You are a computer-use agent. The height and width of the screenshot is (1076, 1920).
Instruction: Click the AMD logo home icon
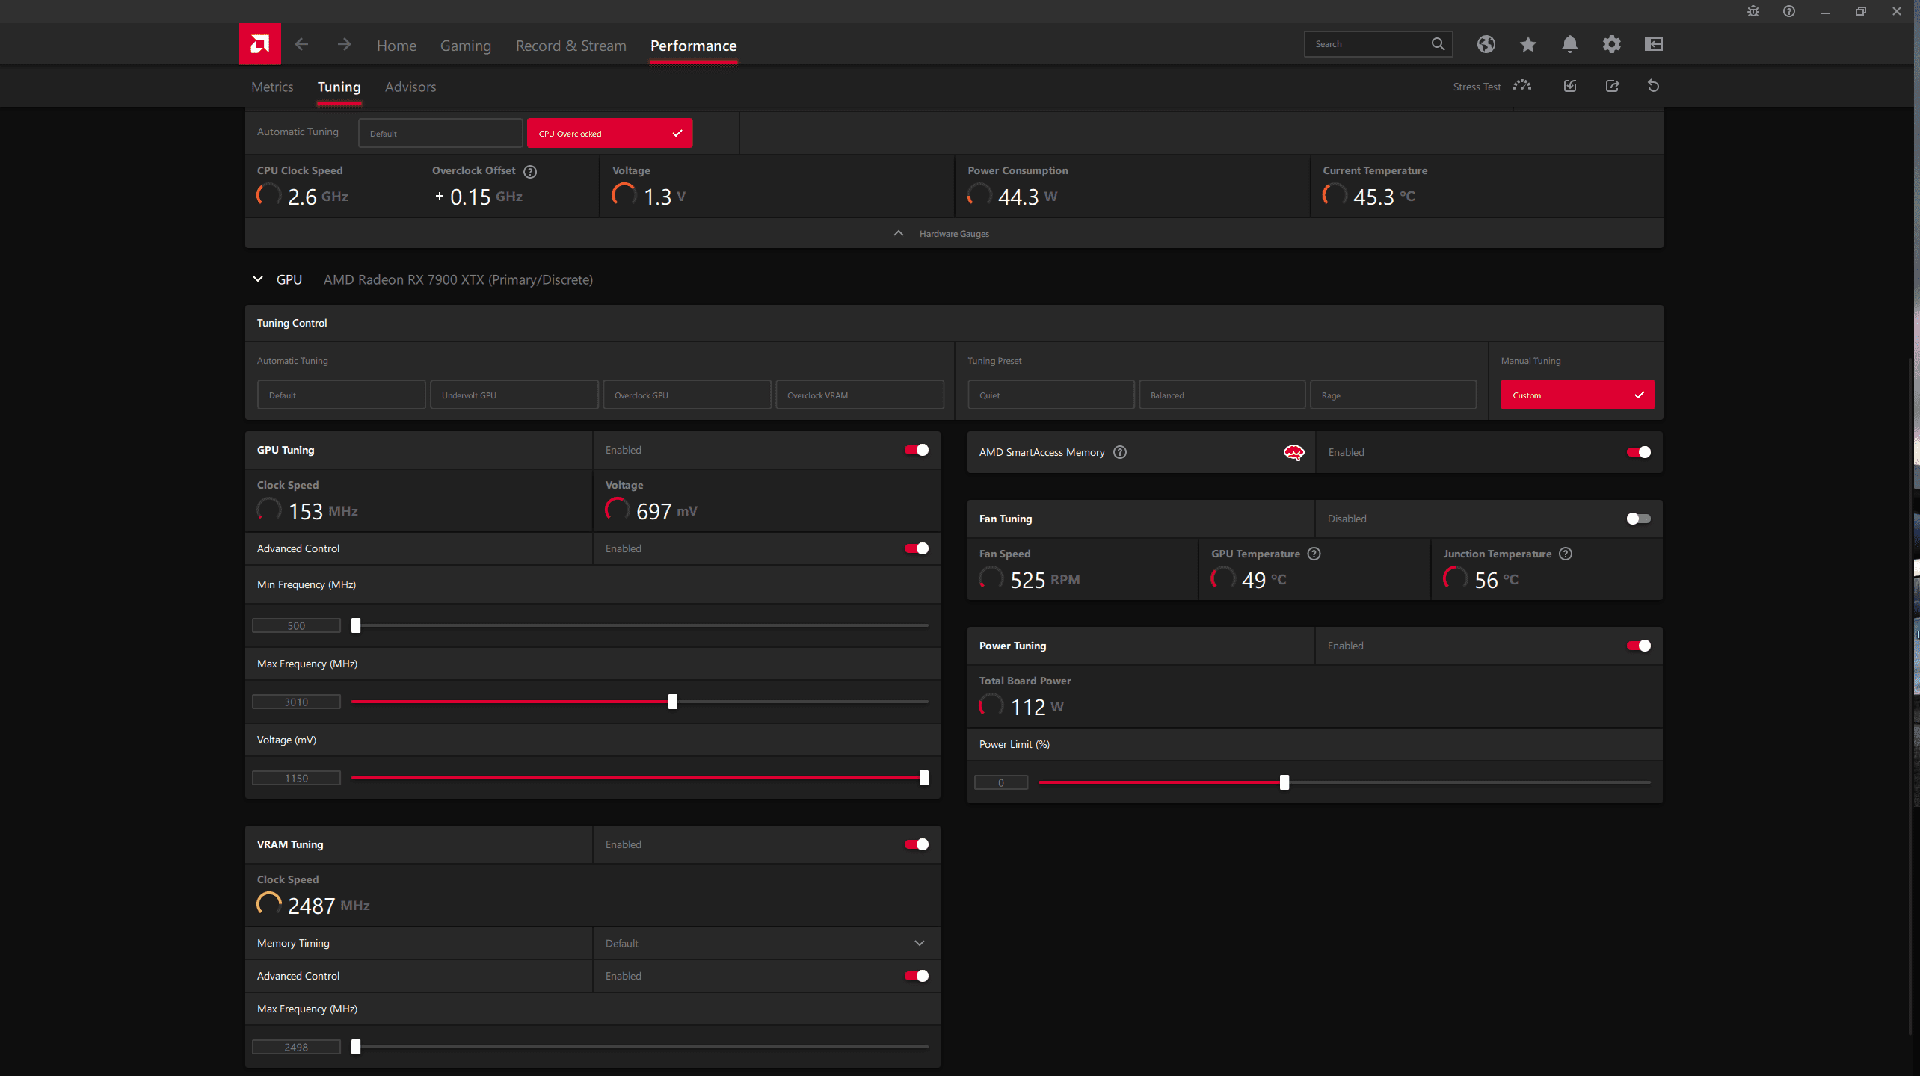(259, 44)
